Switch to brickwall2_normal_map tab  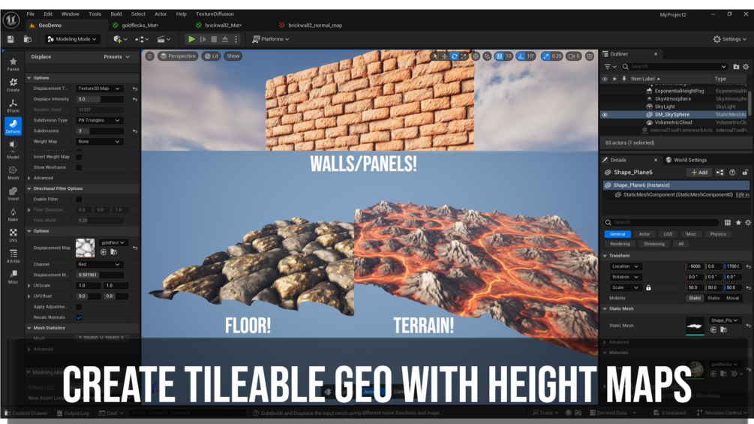[315, 25]
